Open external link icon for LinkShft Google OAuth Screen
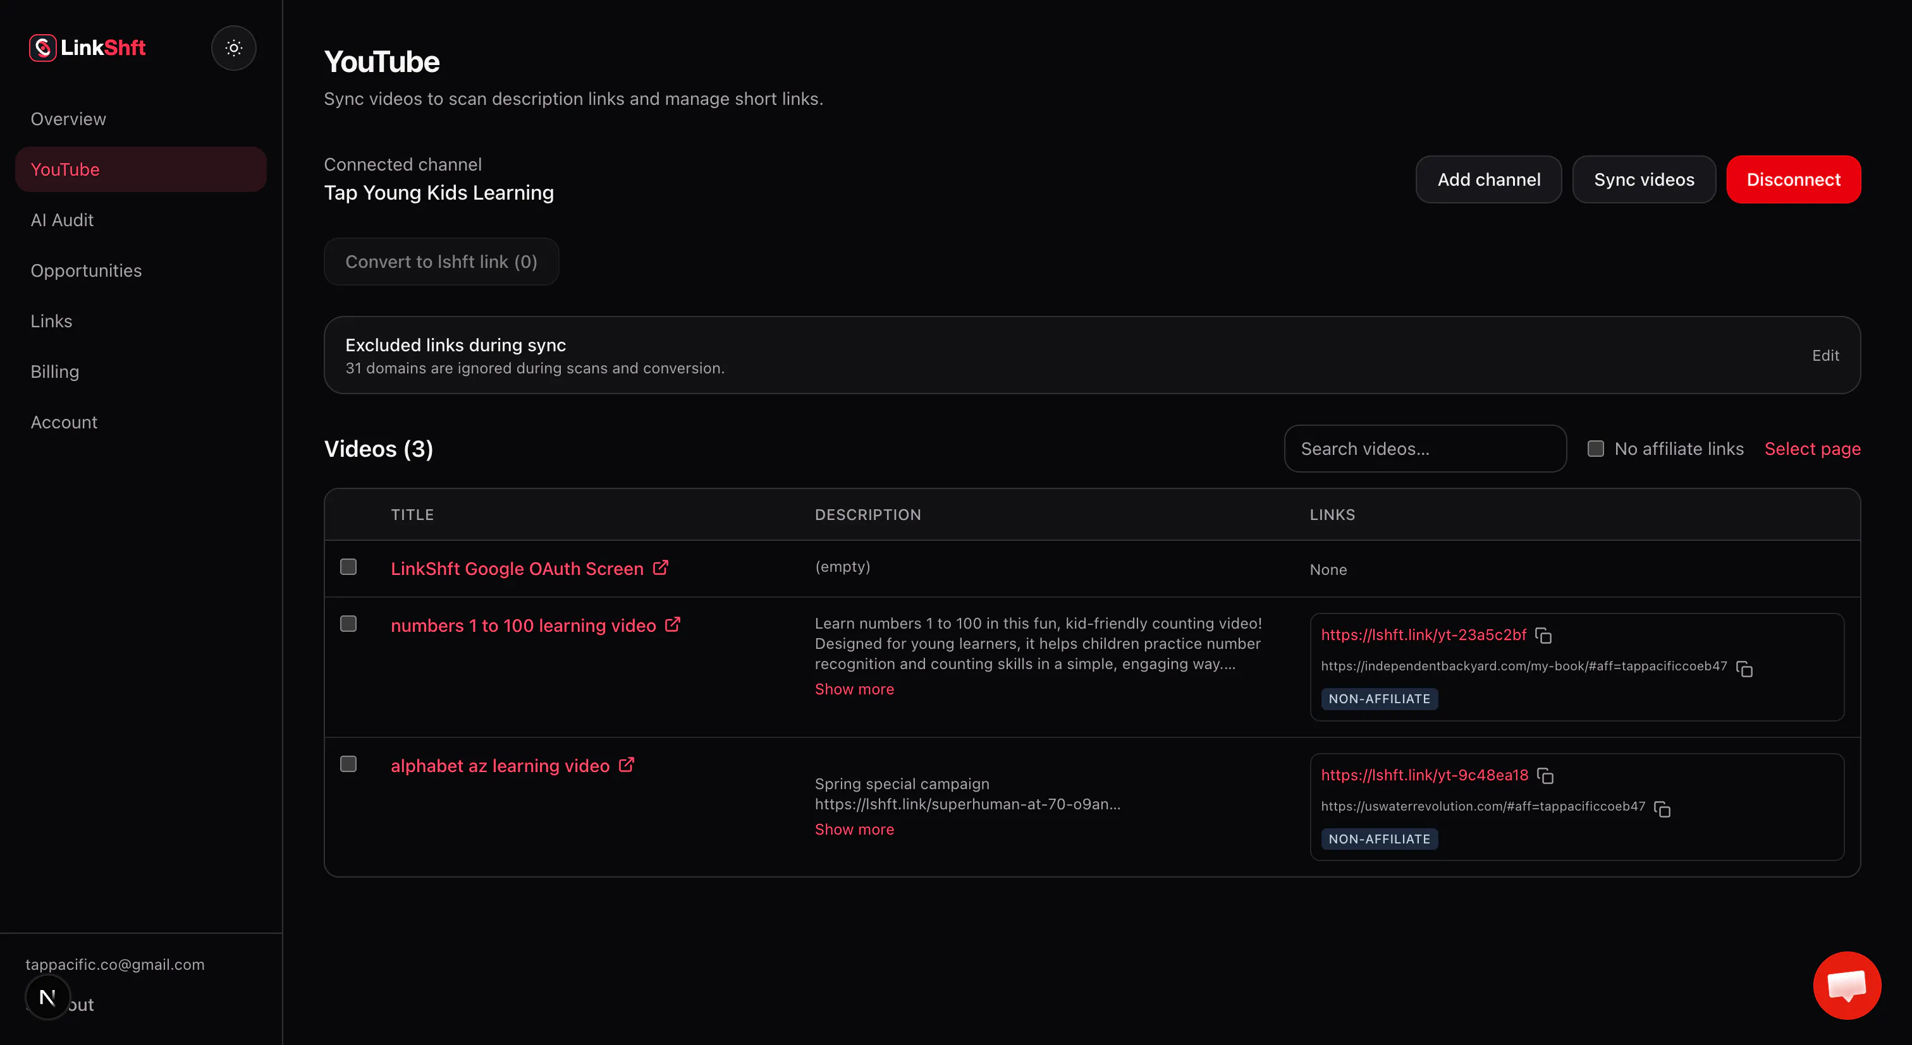The width and height of the screenshot is (1912, 1045). click(x=661, y=568)
